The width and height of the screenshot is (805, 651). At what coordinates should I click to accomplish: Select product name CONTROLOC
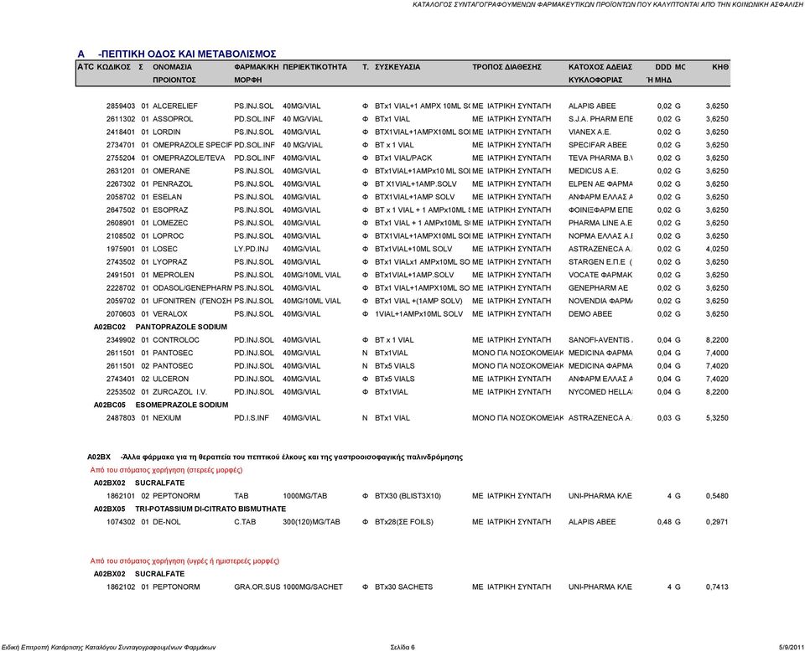(176, 340)
